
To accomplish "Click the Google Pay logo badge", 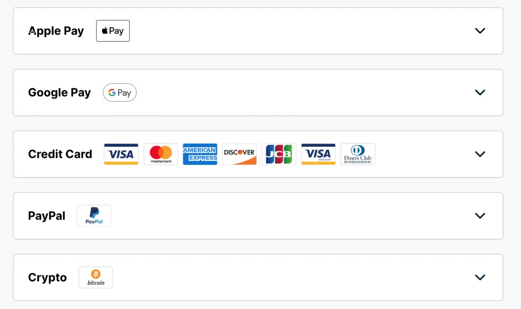I will coord(120,92).
